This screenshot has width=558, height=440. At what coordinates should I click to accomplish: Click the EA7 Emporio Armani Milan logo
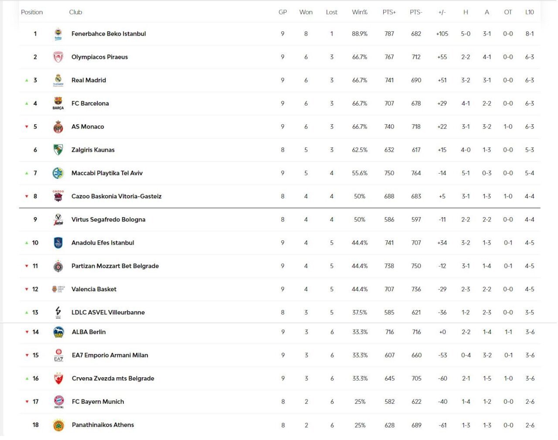click(58, 355)
